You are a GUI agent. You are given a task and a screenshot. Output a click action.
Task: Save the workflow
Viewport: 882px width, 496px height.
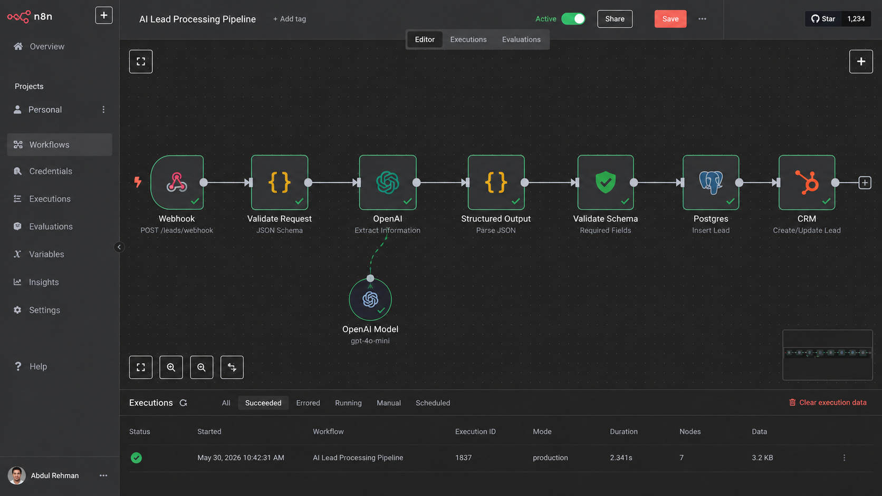[x=670, y=19]
